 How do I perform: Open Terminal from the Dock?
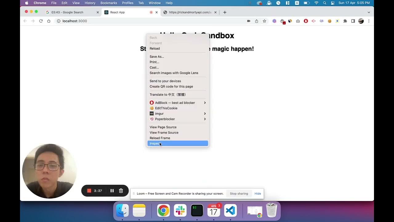(197, 211)
